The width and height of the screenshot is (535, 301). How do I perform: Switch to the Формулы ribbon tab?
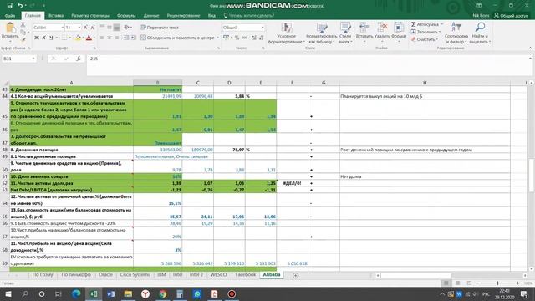click(x=126, y=15)
